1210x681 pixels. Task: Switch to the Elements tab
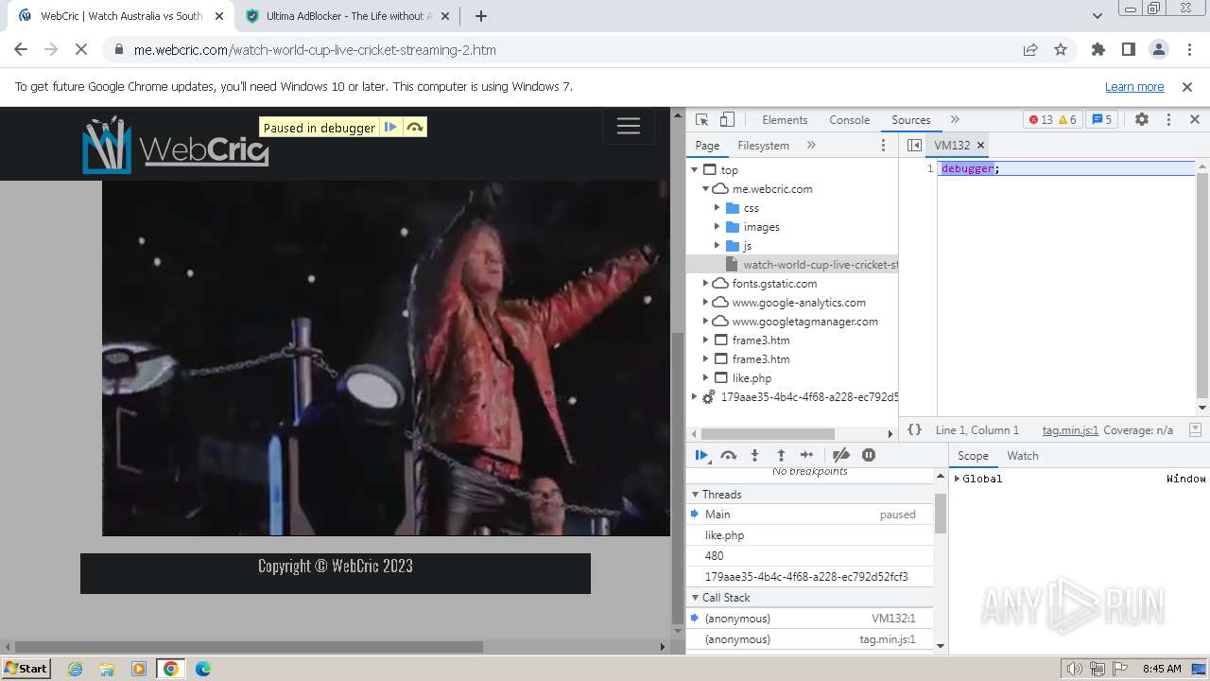pyautogui.click(x=785, y=120)
